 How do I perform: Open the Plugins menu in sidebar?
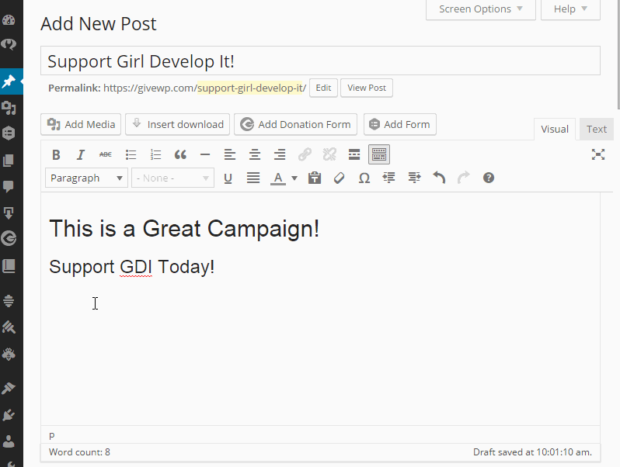tap(9, 414)
